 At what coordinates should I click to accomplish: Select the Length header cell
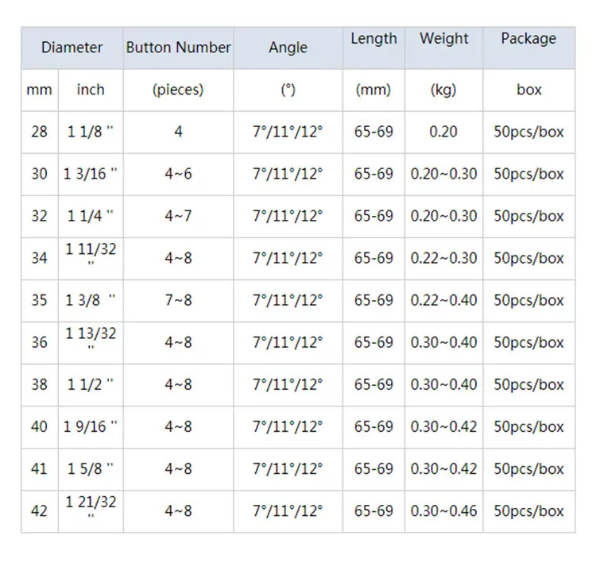(373, 38)
